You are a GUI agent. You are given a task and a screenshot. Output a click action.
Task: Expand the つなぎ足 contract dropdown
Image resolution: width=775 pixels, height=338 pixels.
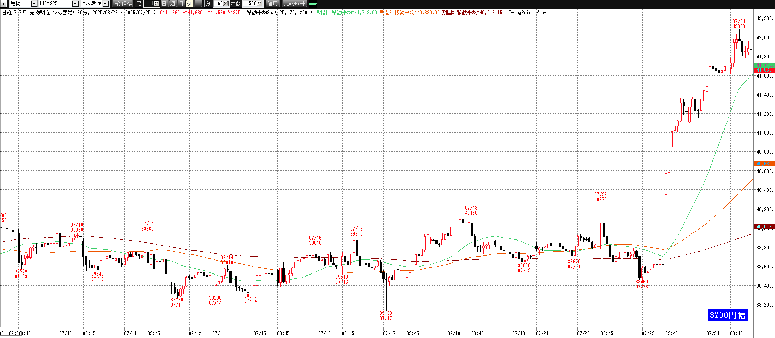105,4
